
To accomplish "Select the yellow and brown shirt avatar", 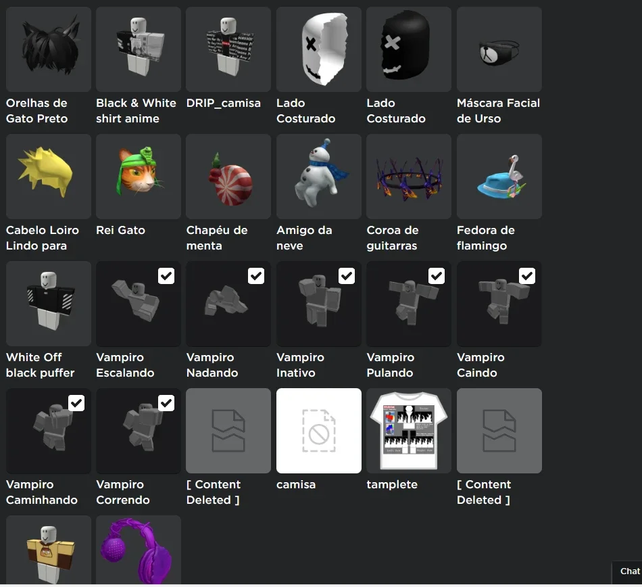I will click(x=48, y=550).
